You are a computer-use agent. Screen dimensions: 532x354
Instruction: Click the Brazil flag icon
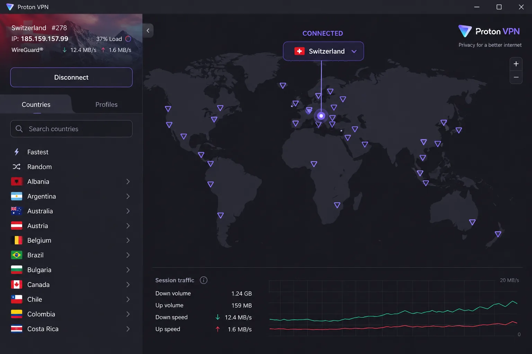click(17, 255)
